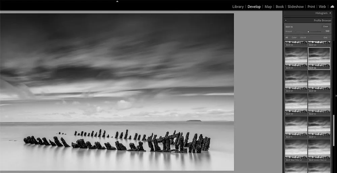Open the Grid view mode dropdown

(x=327, y=38)
